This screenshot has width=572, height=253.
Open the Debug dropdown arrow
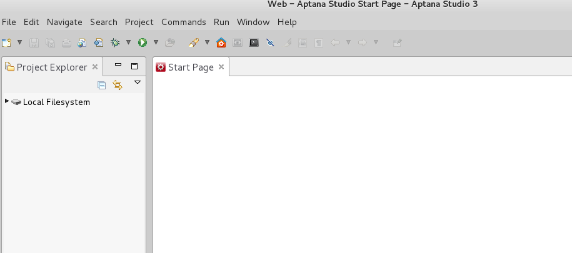click(128, 42)
